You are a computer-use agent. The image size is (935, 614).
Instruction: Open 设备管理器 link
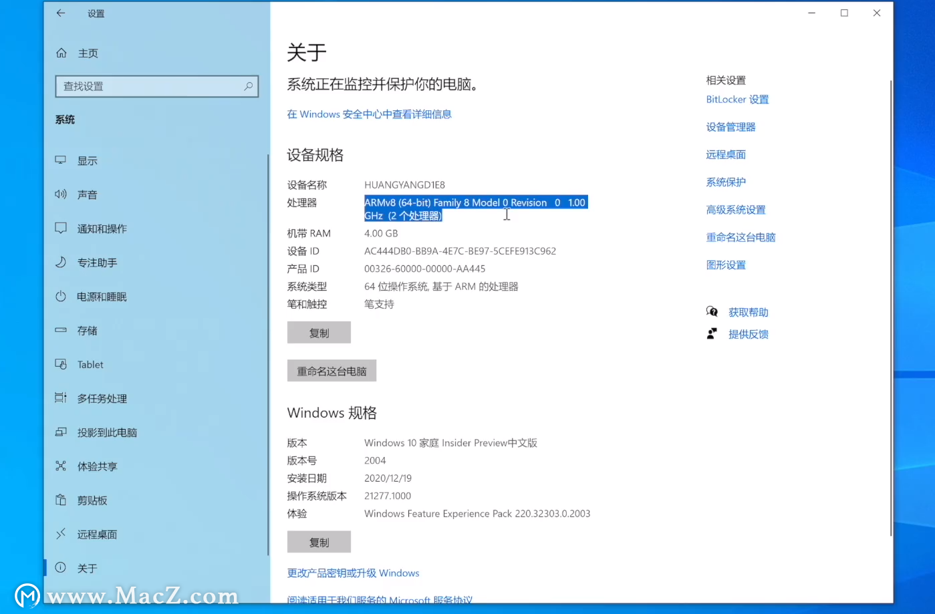click(x=730, y=127)
